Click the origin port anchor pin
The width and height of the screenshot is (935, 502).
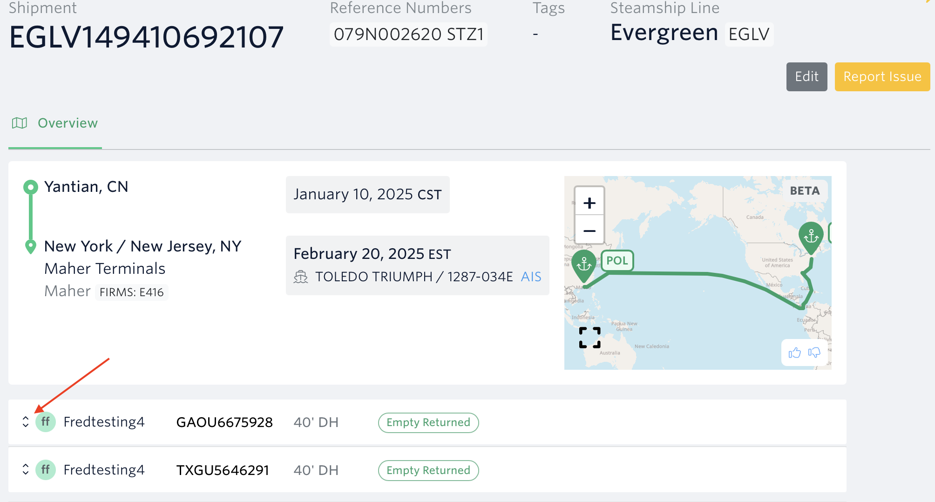(584, 264)
